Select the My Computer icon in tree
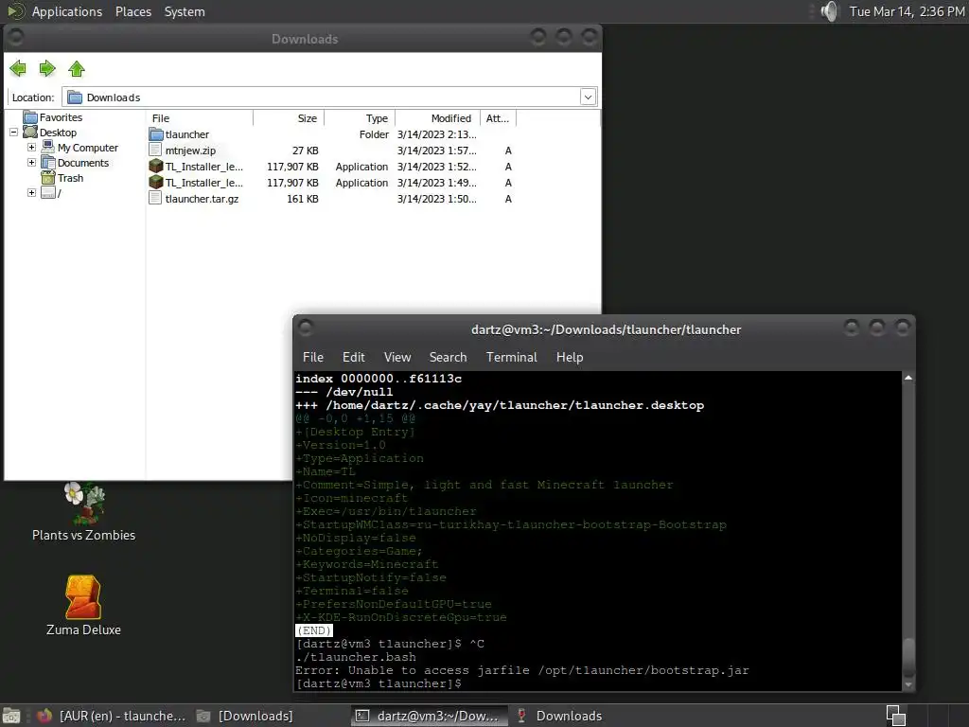Viewport: 969px width, 727px height. [48, 147]
